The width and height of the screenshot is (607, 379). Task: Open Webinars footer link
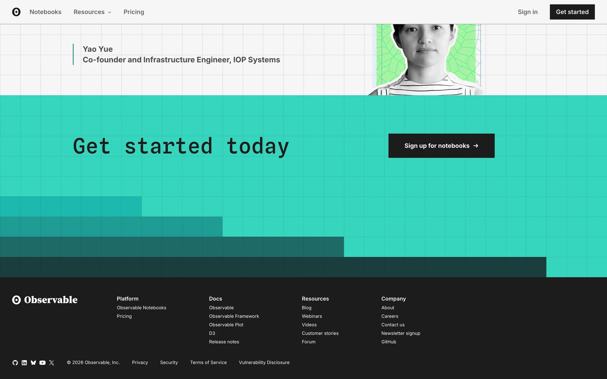pos(312,316)
